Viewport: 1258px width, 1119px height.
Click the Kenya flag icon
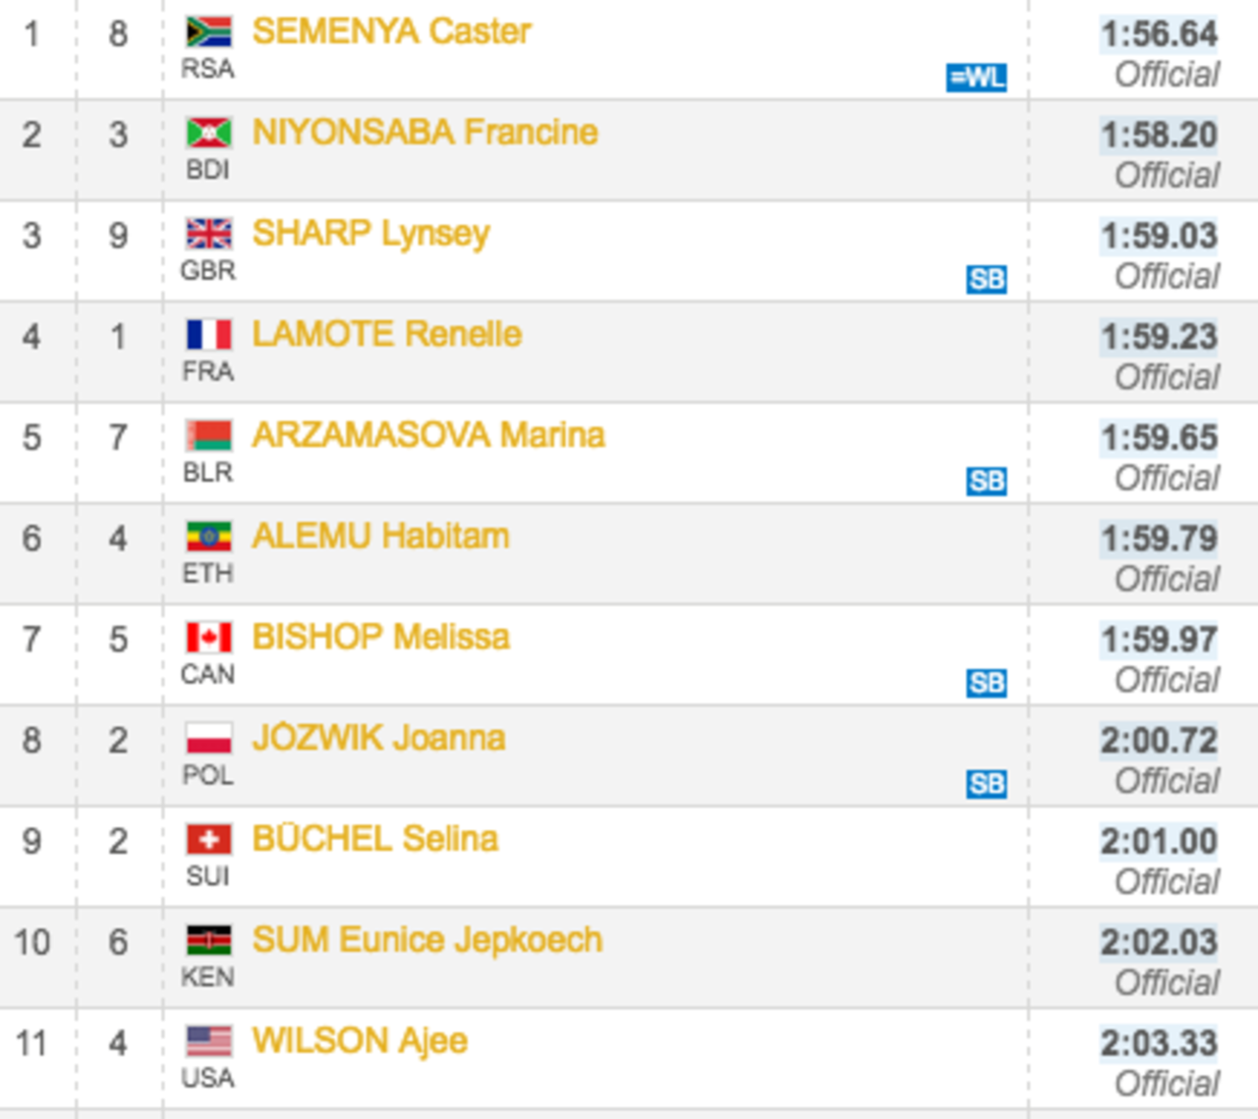209,940
